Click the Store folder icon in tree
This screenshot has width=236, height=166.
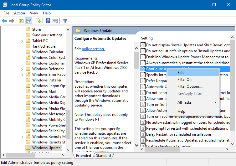28,29
